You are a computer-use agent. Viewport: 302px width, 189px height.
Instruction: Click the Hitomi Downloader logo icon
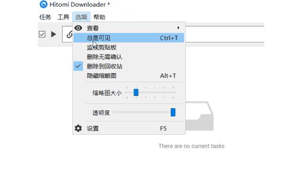[x=43, y=4]
